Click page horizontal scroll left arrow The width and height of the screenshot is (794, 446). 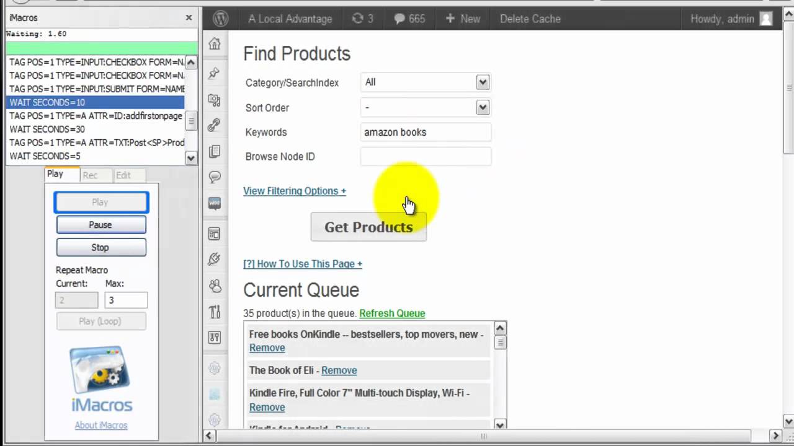[209, 436]
